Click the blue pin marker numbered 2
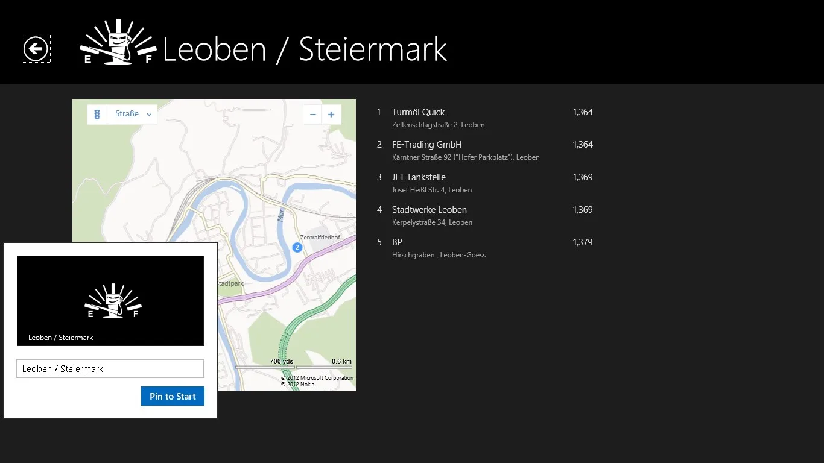This screenshot has height=463, width=824. [x=297, y=247]
